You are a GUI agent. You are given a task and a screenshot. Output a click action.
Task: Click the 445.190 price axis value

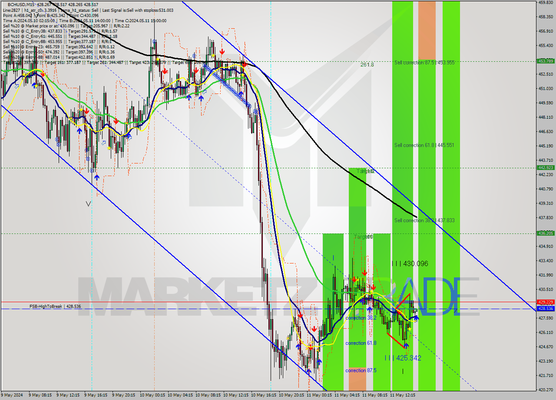(546, 146)
